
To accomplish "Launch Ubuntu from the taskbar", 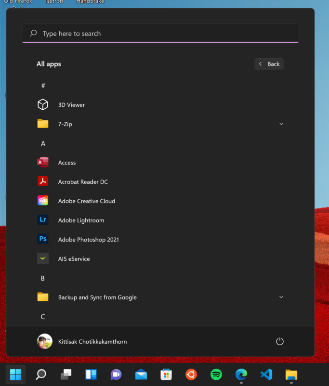I will (x=191, y=374).
